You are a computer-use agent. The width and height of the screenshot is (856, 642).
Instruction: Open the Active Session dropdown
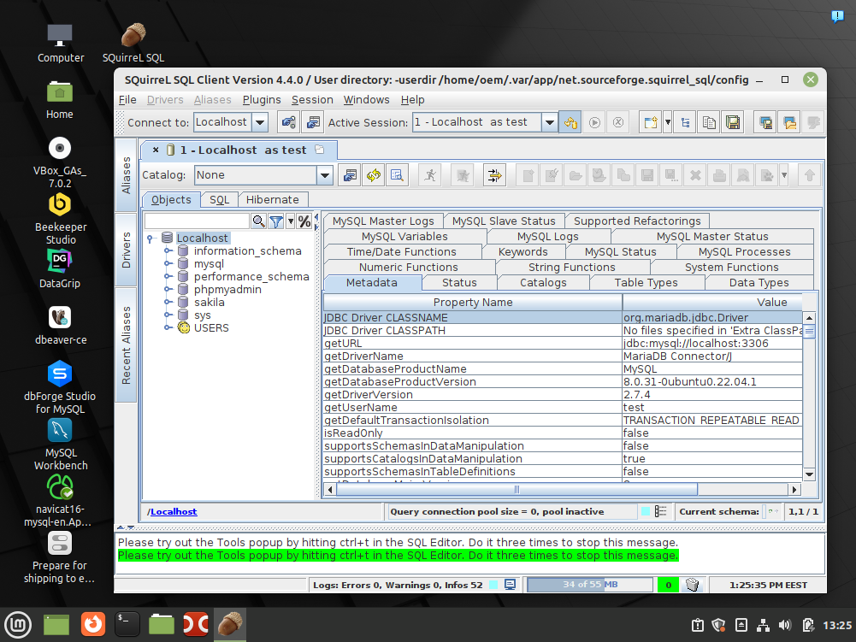549,122
